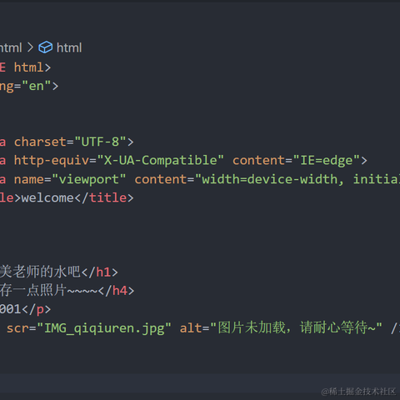Select the "IMG_qiqiuren.jpg" file string
This screenshot has width=400, height=400.
coord(104,328)
